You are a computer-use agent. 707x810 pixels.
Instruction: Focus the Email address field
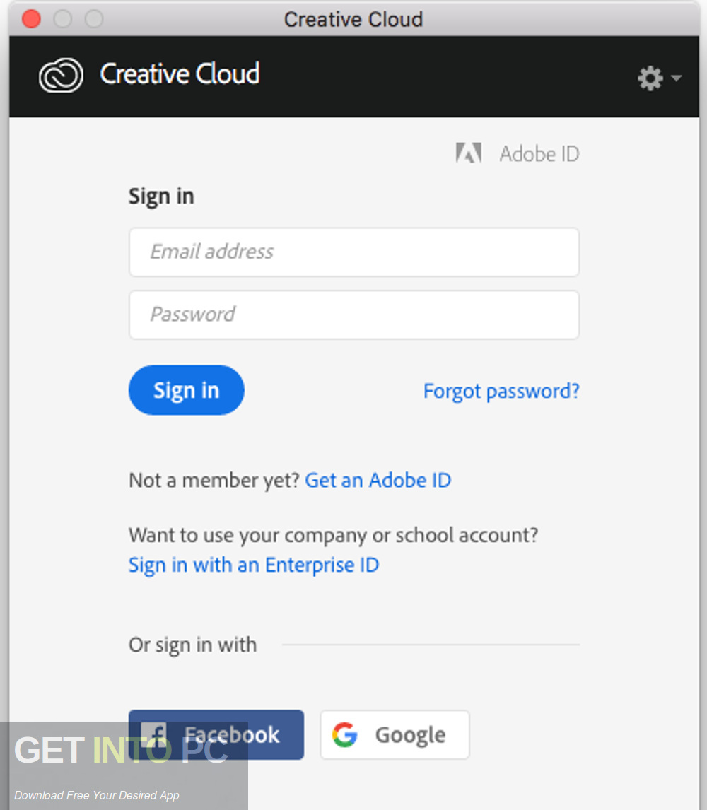point(353,252)
